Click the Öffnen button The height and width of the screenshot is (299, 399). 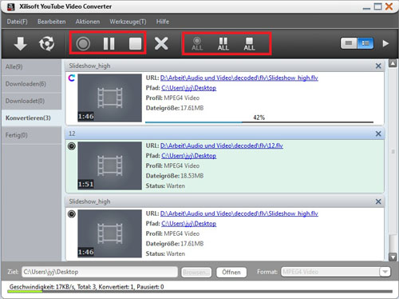point(231,273)
